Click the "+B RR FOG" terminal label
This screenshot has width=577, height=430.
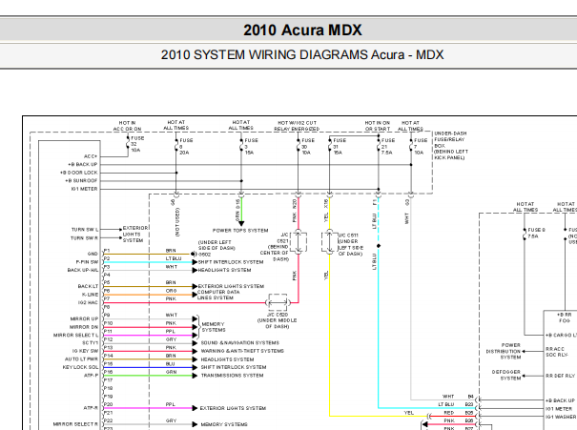pyautogui.click(x=564, y=317)
